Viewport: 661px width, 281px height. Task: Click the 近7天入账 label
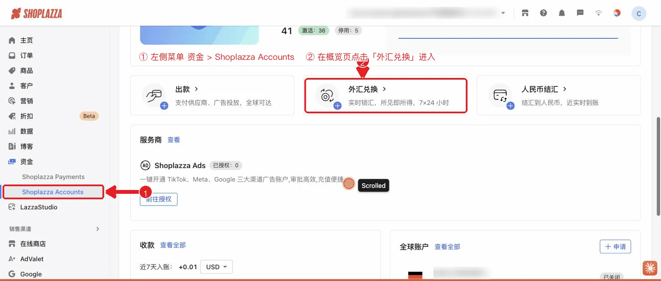[156, 267]
